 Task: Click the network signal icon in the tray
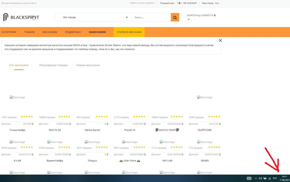pyautogui.click(x=270, y=178)
